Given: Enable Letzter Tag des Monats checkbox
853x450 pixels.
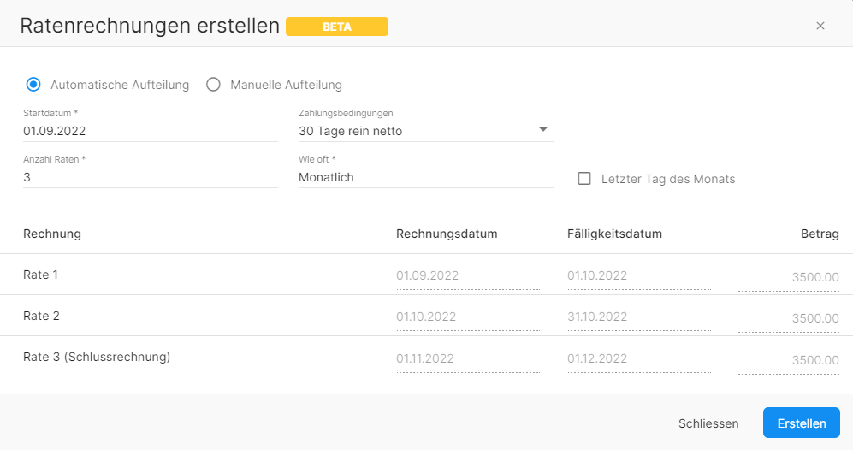Looking at the screenshot, I should [585, 179].
